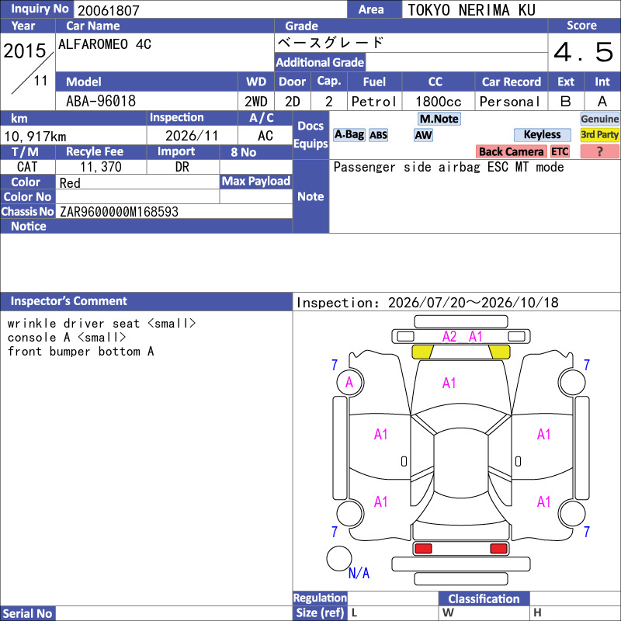The height and width of the screenshot is (621, 621).
Task: Select the AW equipment badge
Action: (x=423, y=135)
